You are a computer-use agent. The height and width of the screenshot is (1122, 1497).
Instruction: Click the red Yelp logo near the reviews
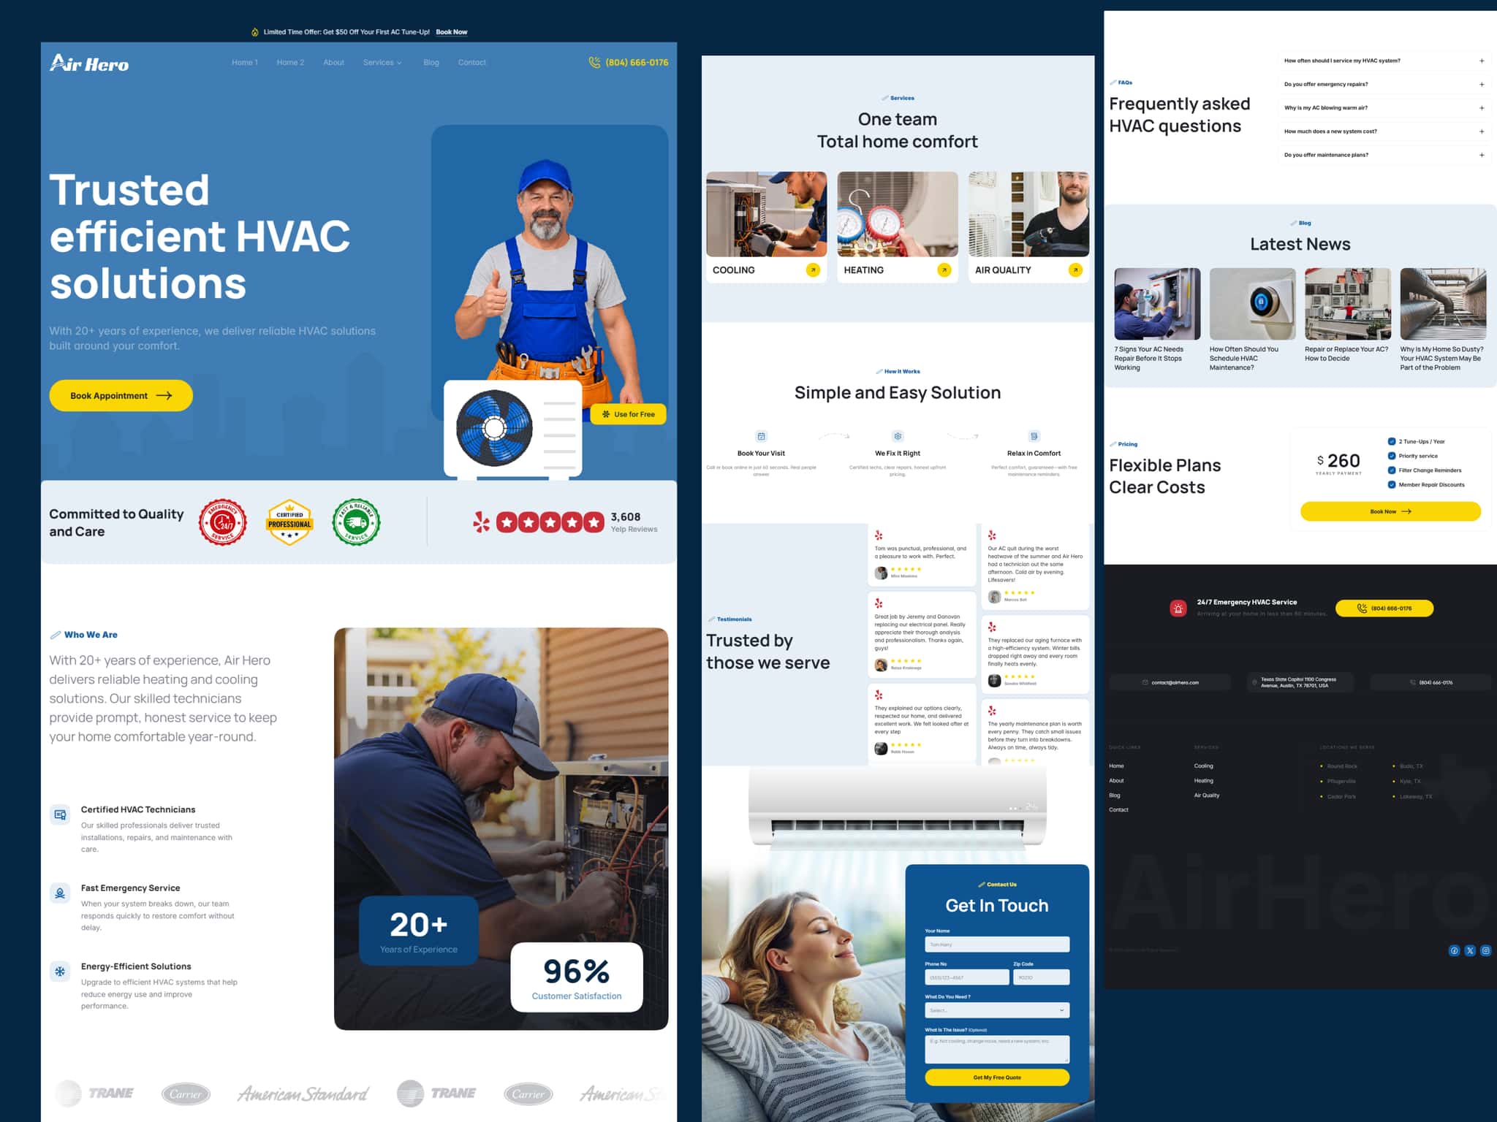click(x=481, y=522)
